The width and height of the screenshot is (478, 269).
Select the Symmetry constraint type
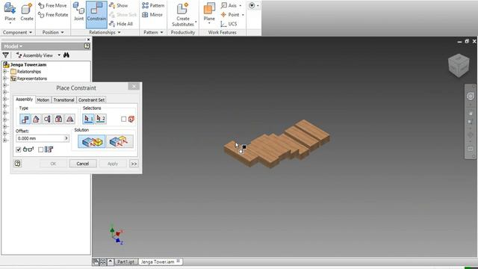70,119
